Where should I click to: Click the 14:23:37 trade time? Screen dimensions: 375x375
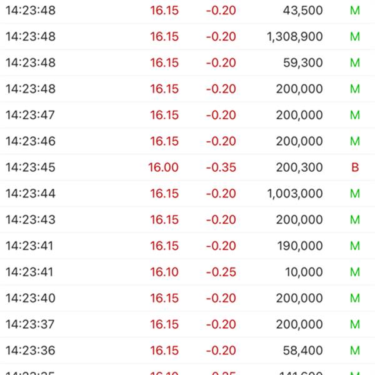pyautogui.click(x=30, y=325)
